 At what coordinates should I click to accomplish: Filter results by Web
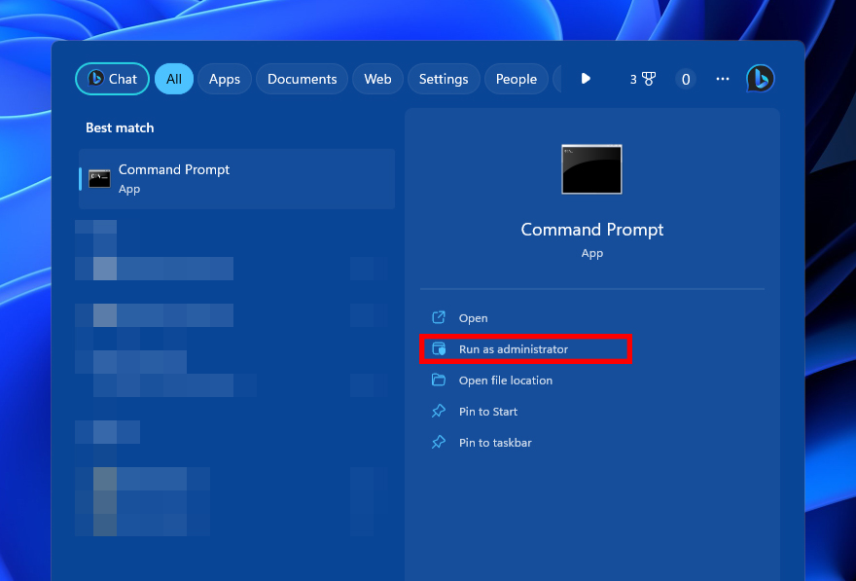click(x=377, y=79)
